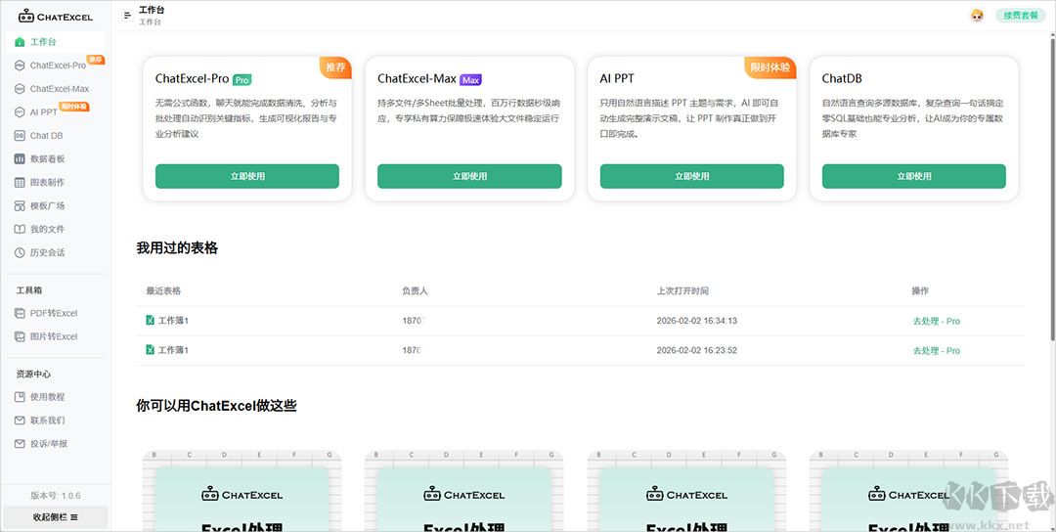
Task: Click the ChatExcel-Max sidebar icon
Action: (x=20, y=89)
